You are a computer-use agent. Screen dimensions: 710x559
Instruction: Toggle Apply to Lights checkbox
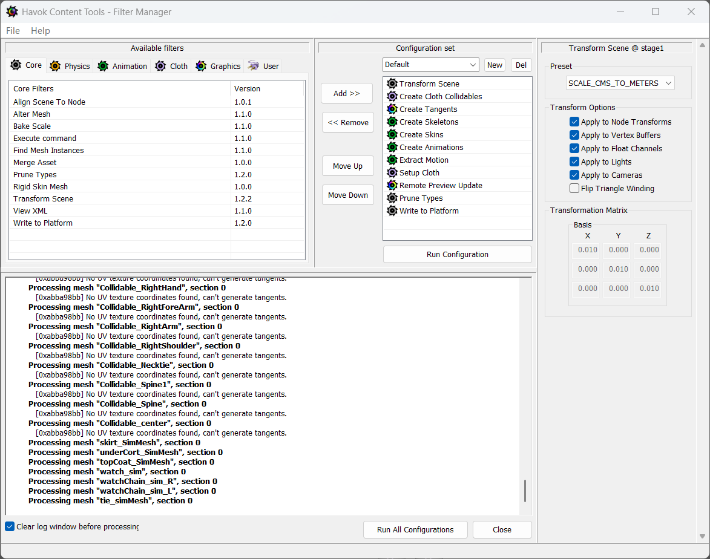pos(574,162)
